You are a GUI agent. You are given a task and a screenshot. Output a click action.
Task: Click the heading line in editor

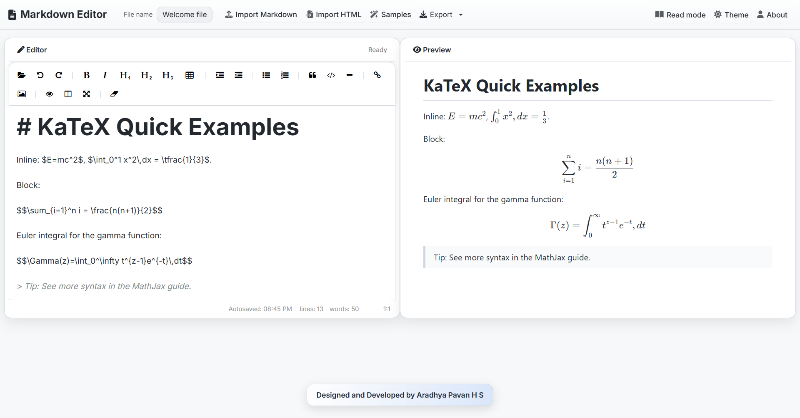point(158,127)
